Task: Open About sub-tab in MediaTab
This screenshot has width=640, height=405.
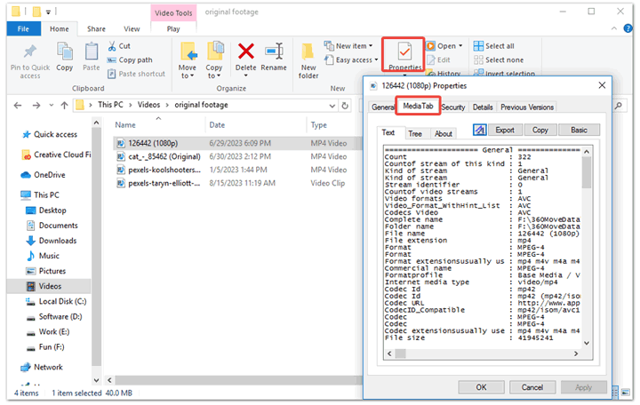Action: pyautogui.click(x=444, y=134)
